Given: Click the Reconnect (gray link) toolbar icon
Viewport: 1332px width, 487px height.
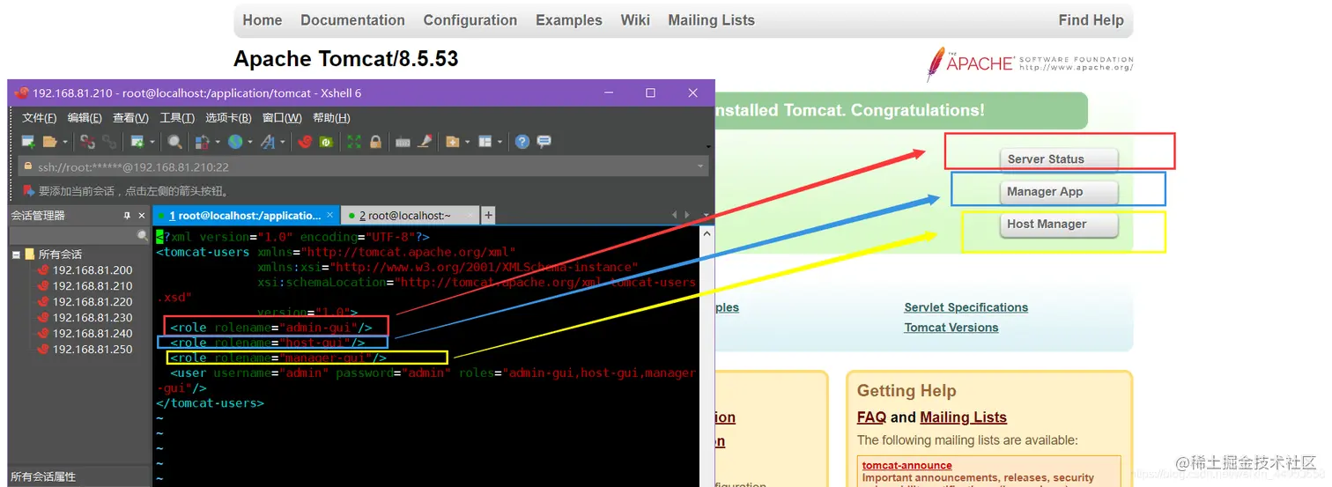Looking at the screenshot, I should (109, 142).
